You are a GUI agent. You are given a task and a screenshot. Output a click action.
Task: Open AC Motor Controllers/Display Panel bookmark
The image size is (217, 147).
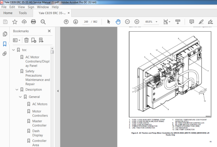click(37, 61)
